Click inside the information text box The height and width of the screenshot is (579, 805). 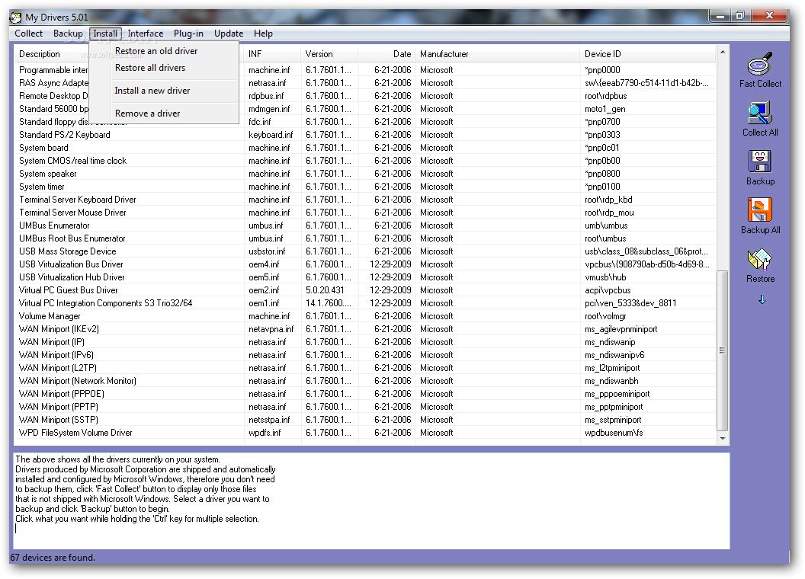click(x=371, y=501)
